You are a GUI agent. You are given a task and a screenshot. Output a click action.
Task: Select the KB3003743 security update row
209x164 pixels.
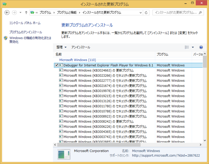pos(128,137)
